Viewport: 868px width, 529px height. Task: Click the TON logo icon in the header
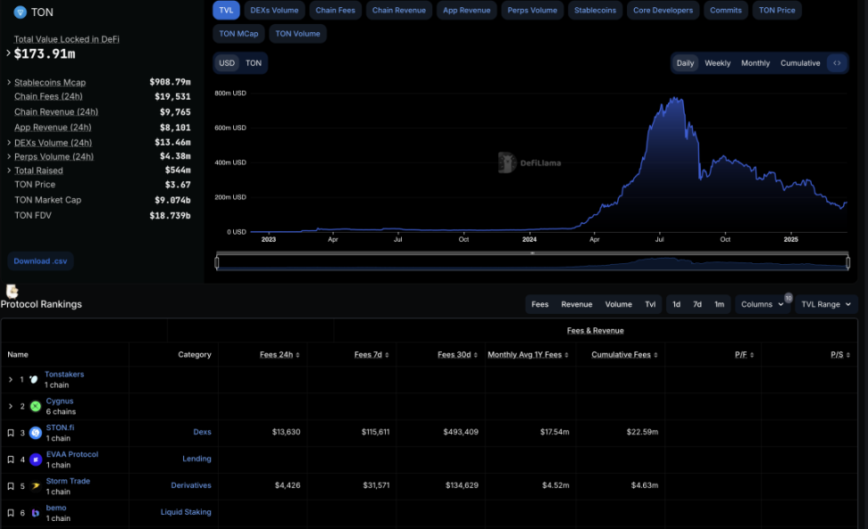(20, 12)
